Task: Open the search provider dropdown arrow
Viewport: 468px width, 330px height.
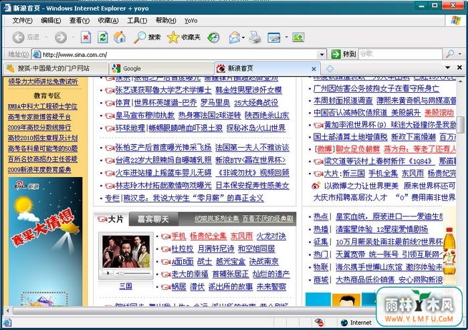Action: coord(460,54)
